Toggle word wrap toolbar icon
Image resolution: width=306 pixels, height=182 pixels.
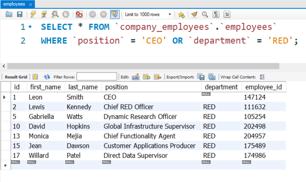(227, 15)
